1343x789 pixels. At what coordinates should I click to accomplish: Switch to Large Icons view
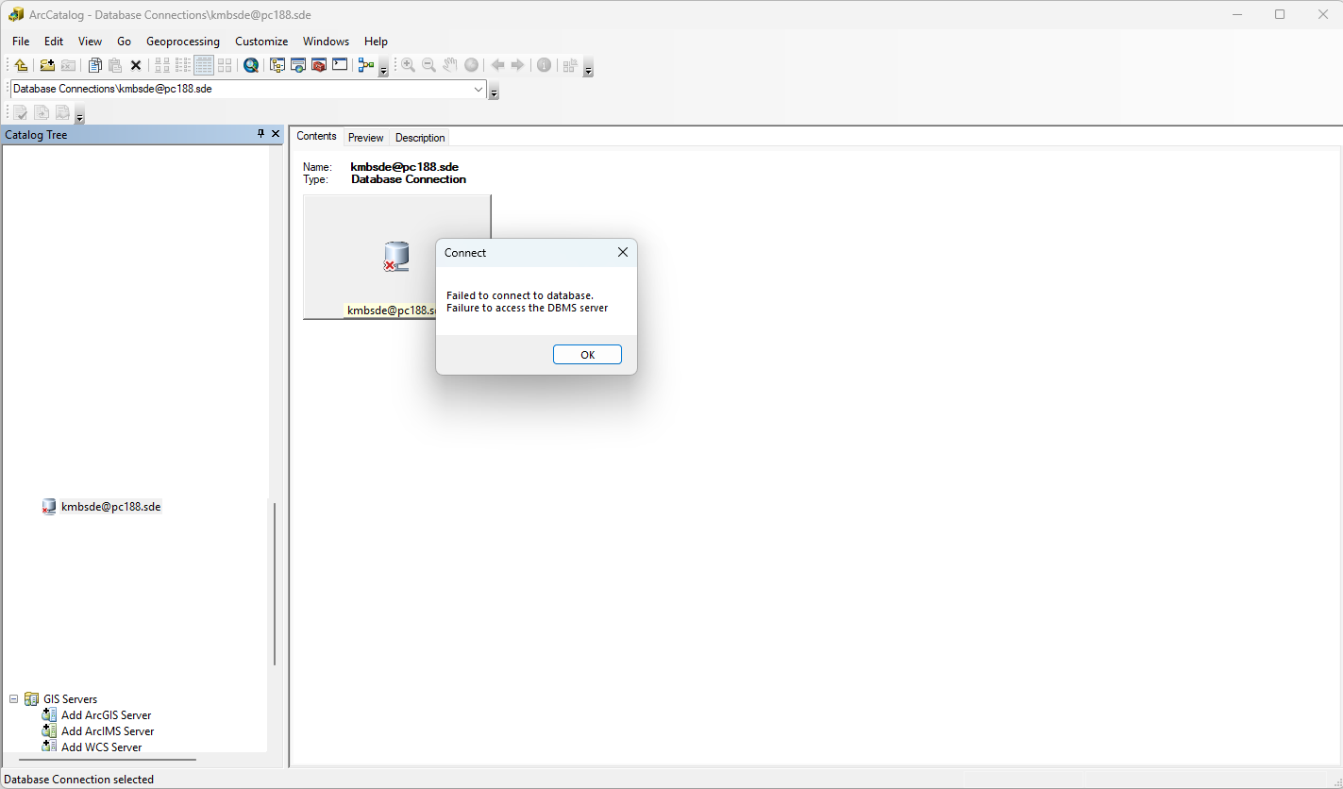pos(162,65)
